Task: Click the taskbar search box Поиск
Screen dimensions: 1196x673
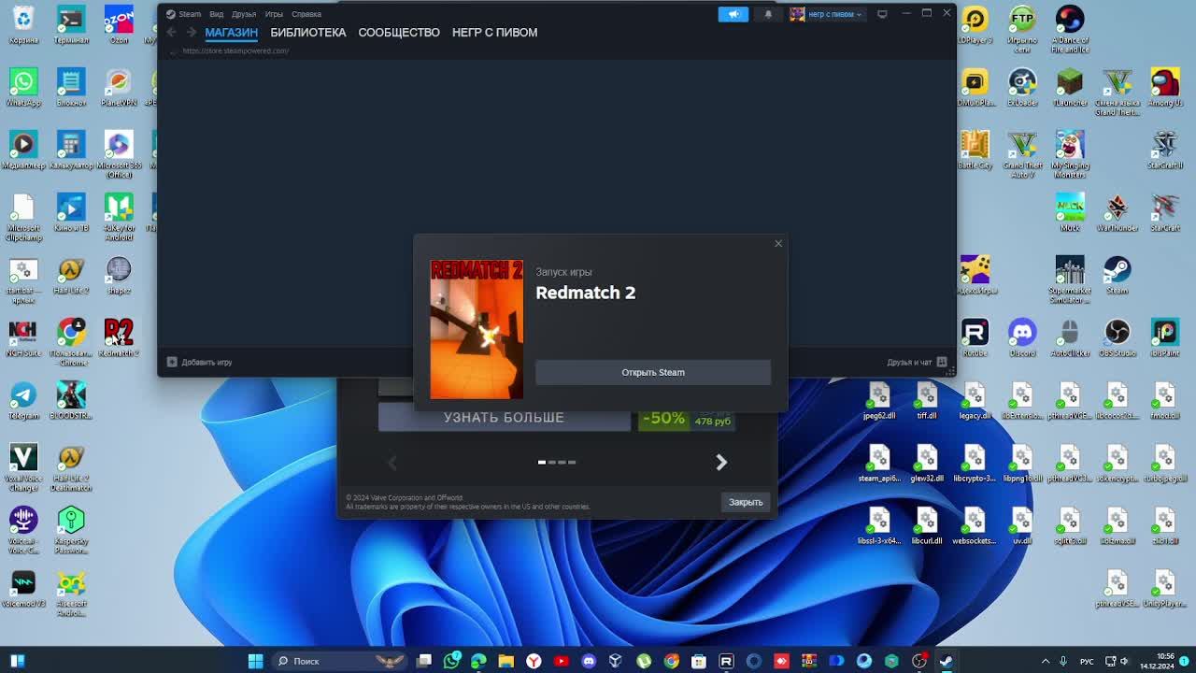Action: coord(341,661)
